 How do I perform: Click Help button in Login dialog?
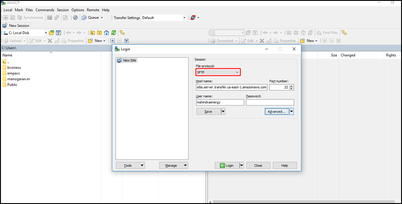click(x=285, y=165)
